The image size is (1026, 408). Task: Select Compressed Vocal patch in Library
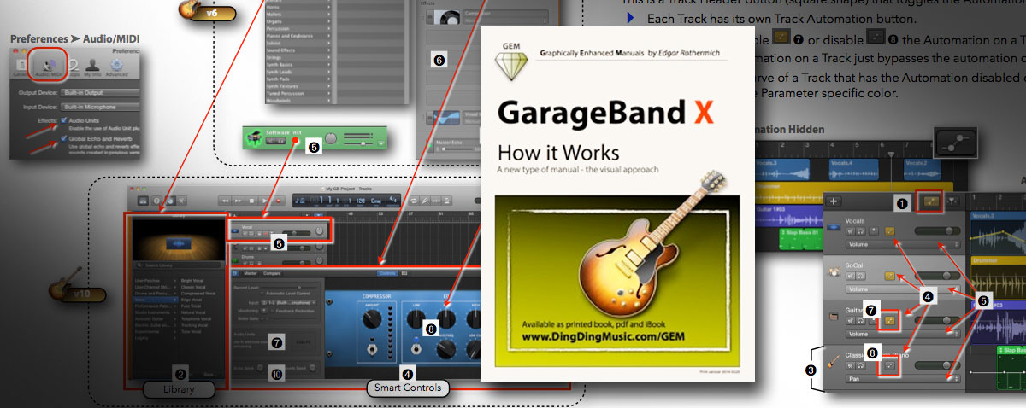pos(198,294)
